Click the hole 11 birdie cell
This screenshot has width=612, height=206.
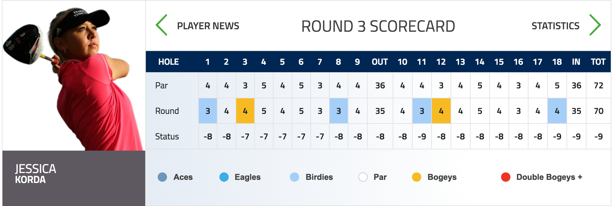pos(422,111)
